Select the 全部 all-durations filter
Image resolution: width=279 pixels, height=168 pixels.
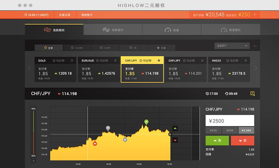pos(48,48)
